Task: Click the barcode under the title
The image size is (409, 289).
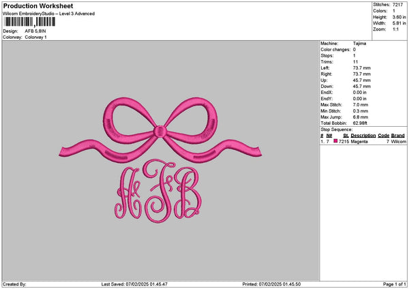Action: (x=30, y=22)
